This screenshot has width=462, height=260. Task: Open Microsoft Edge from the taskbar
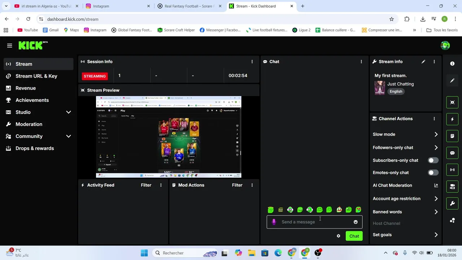tap(278, 253)
